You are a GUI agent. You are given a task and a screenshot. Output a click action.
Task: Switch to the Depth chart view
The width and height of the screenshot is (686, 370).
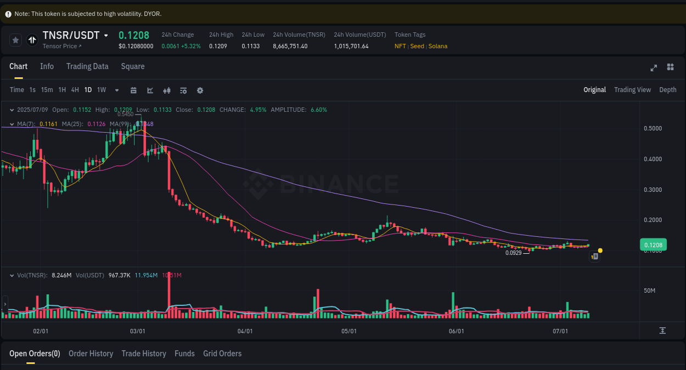[668, 89]
